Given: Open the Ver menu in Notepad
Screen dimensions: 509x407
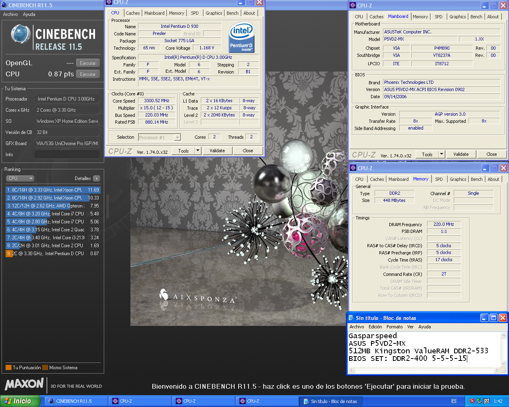Looking at the screenshot, I should 410,327.
